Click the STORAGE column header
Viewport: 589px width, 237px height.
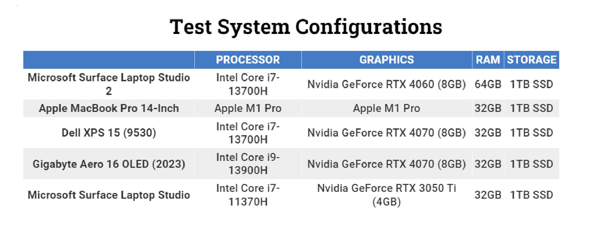(x=531, y=60)
